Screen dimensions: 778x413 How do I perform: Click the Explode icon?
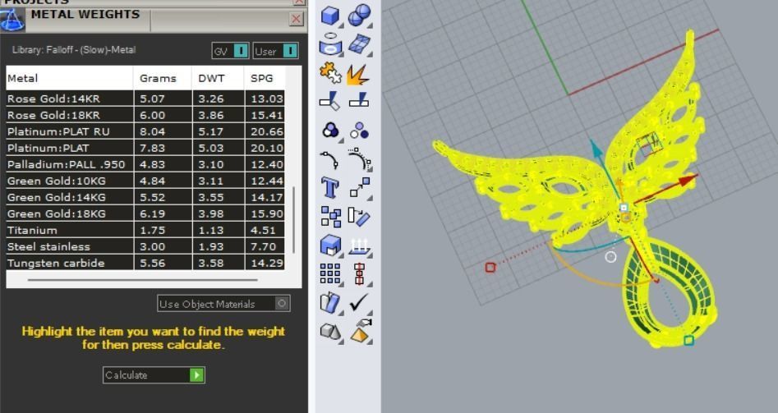click(357, 75)
